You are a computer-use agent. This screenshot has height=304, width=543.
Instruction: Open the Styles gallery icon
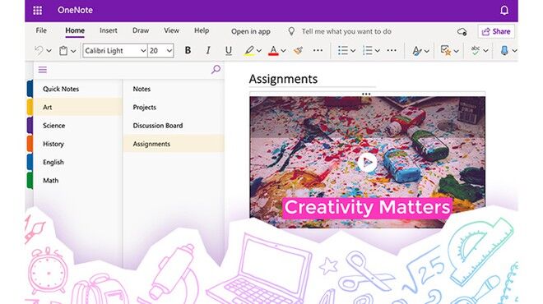[x=416, y=51]
